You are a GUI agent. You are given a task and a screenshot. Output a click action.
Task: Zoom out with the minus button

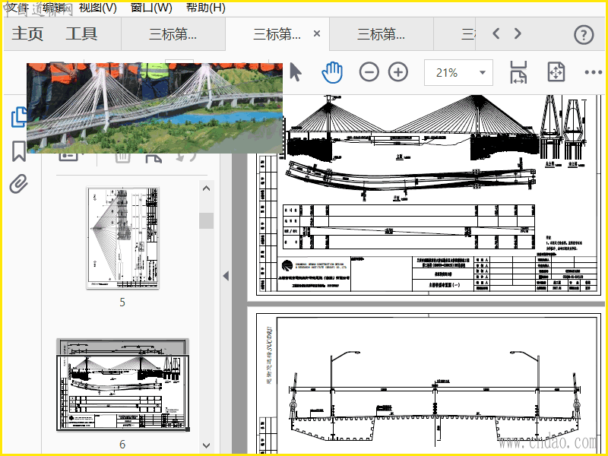(369, 72)
